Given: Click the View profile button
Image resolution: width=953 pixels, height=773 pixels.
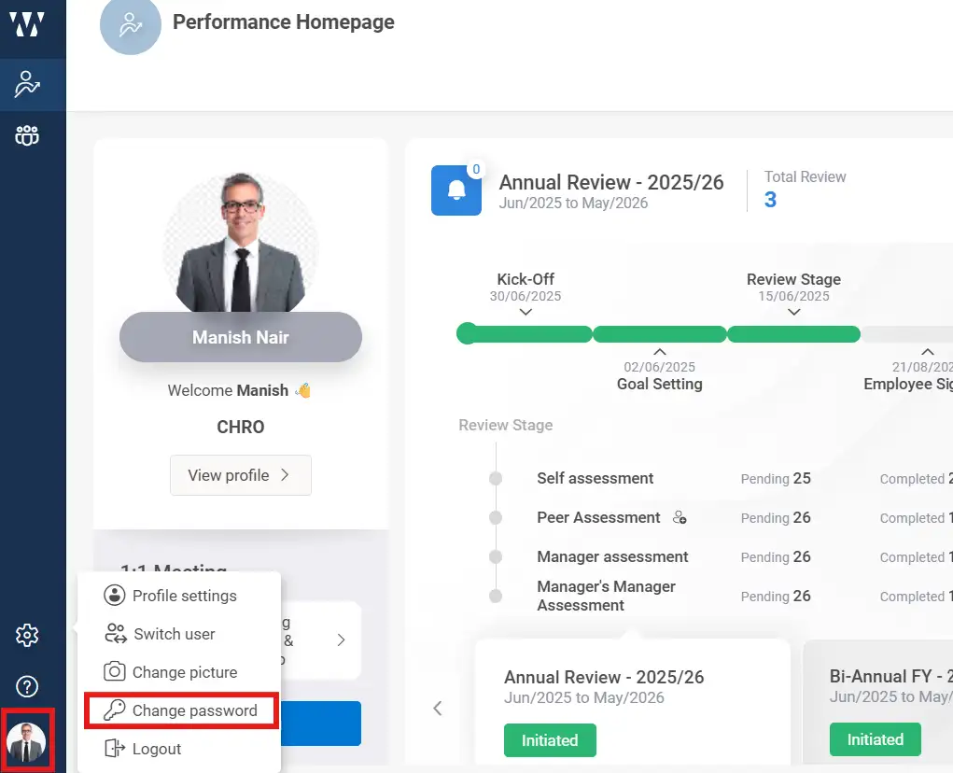Looking at the screenshot, I should (240, 475).
